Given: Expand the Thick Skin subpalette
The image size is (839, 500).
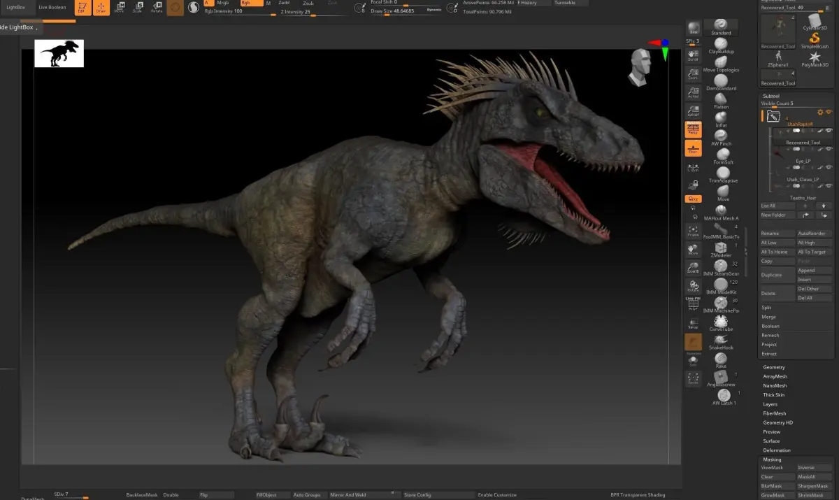Looking at the screenshot, I should [x=774, y=394].
